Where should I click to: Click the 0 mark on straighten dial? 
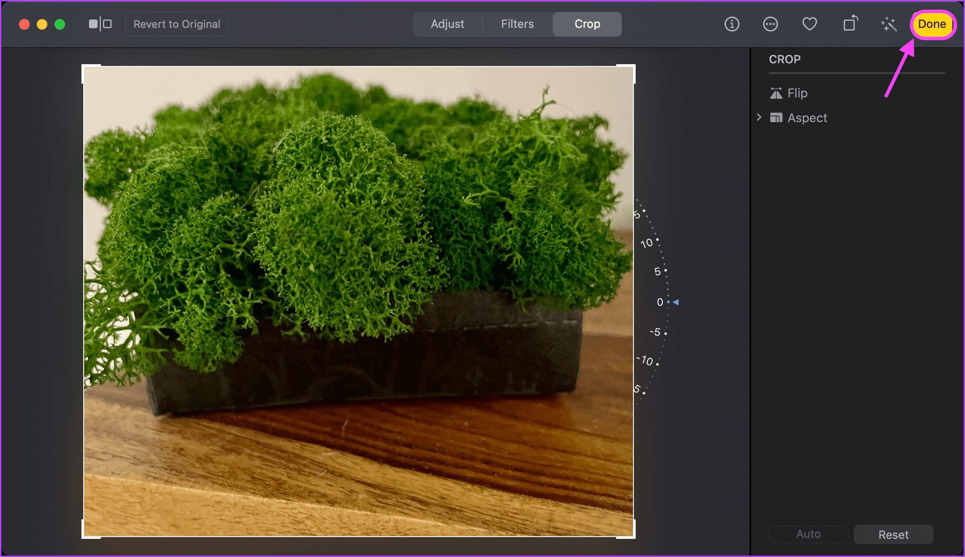660,302
